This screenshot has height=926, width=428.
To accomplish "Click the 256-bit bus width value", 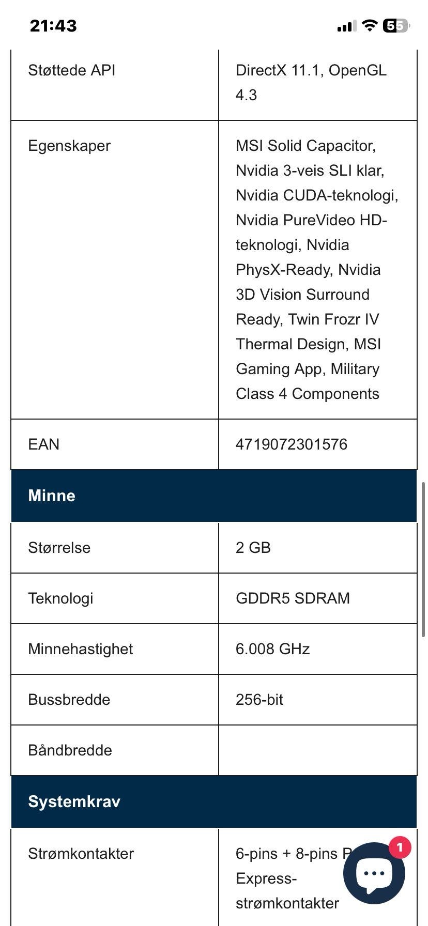I will click(259, 700).
